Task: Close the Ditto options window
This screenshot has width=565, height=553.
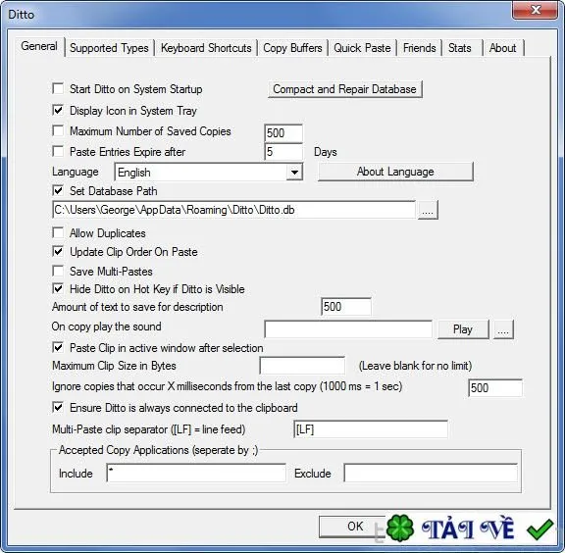Action: (536, 10)
